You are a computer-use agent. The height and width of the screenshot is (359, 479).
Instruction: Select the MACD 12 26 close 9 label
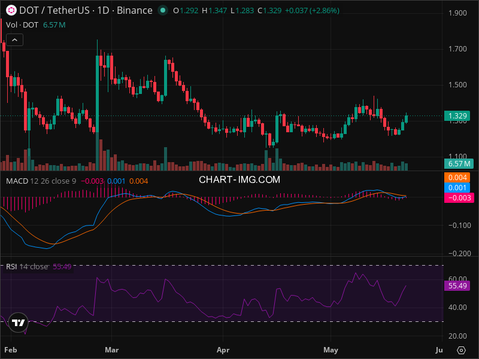pyautogui.click(x=41, y=181)
